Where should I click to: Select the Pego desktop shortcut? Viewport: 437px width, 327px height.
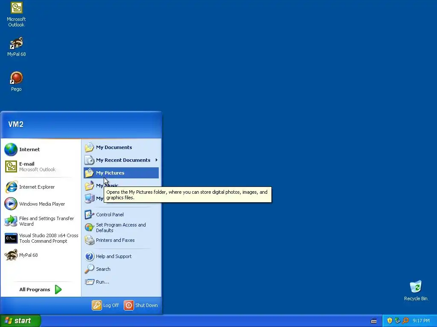[16, 81]
